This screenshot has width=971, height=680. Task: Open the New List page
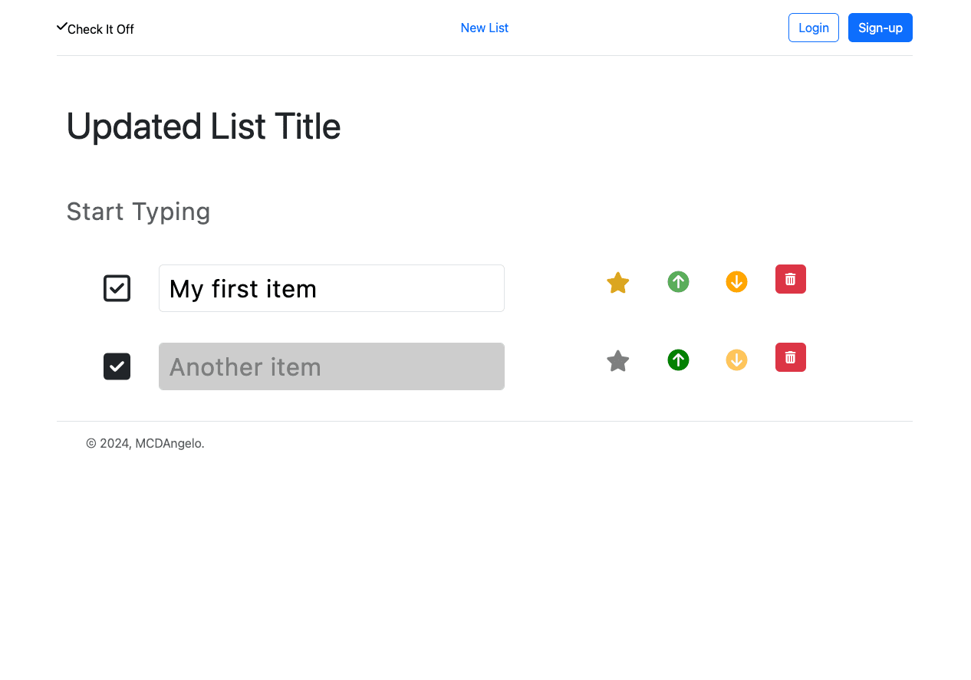(484, 28)
